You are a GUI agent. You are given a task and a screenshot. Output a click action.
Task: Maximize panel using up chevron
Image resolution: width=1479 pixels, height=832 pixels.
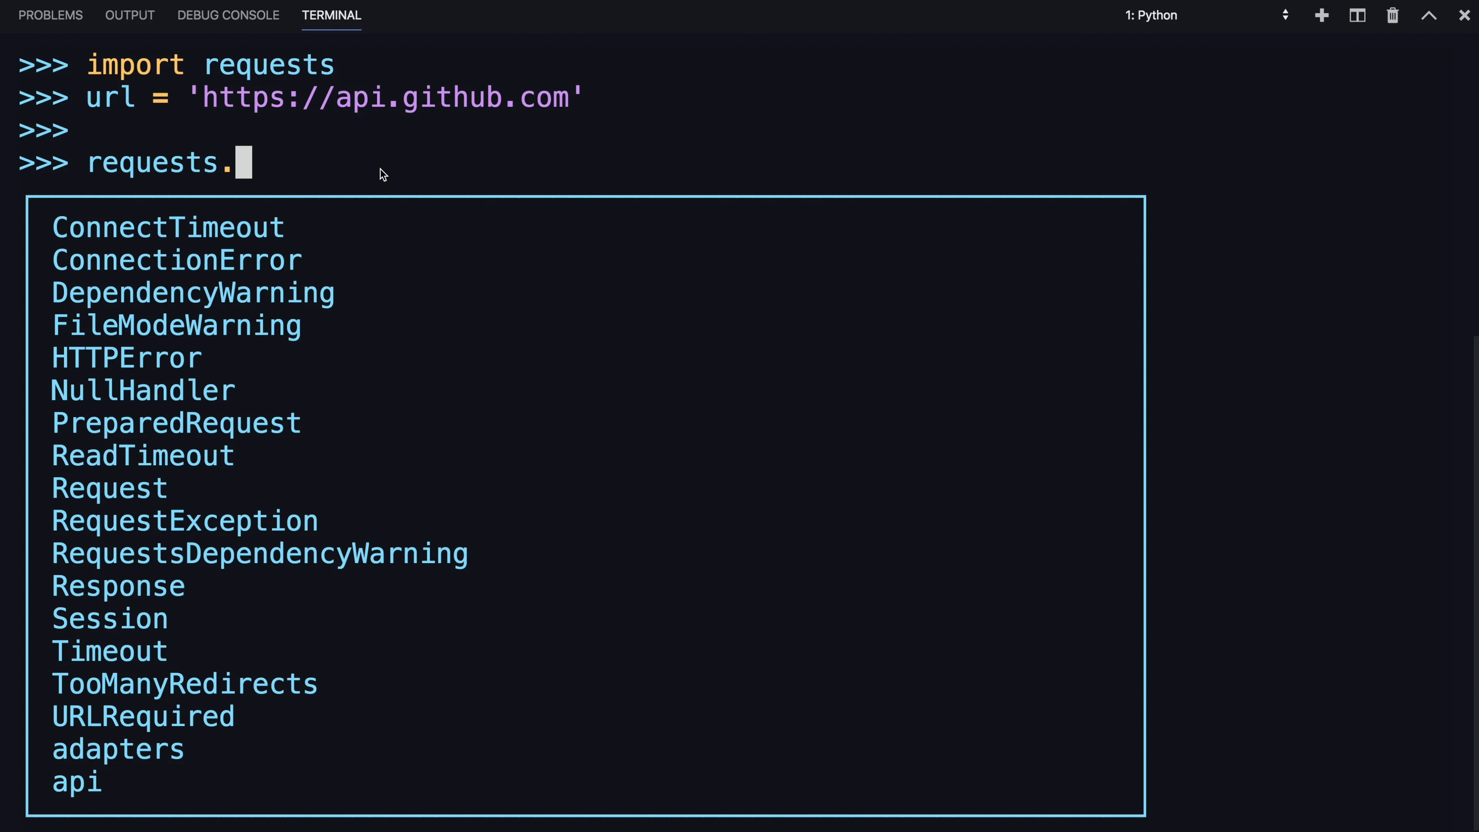tap(1429, 15)
